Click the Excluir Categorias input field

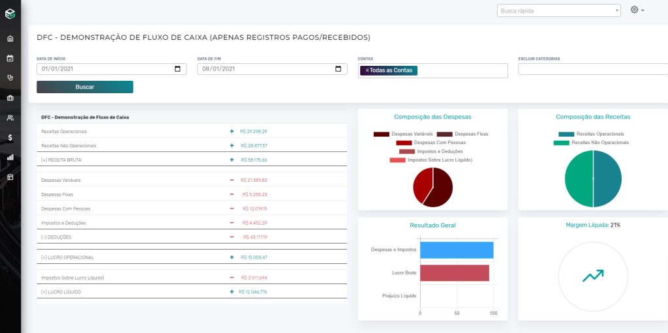[x=593, y=69]
